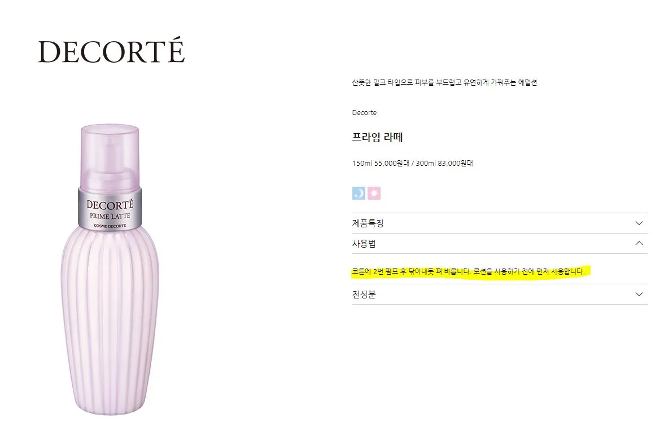The height and width of the screenshot is (440, 664).
Task: Select the 300ml 83,000원대 price option
Action: pyautogui.click(x=444, y=164)
